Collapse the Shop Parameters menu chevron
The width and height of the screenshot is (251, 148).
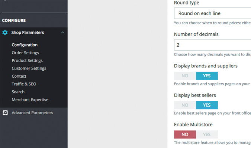(62, 33)
